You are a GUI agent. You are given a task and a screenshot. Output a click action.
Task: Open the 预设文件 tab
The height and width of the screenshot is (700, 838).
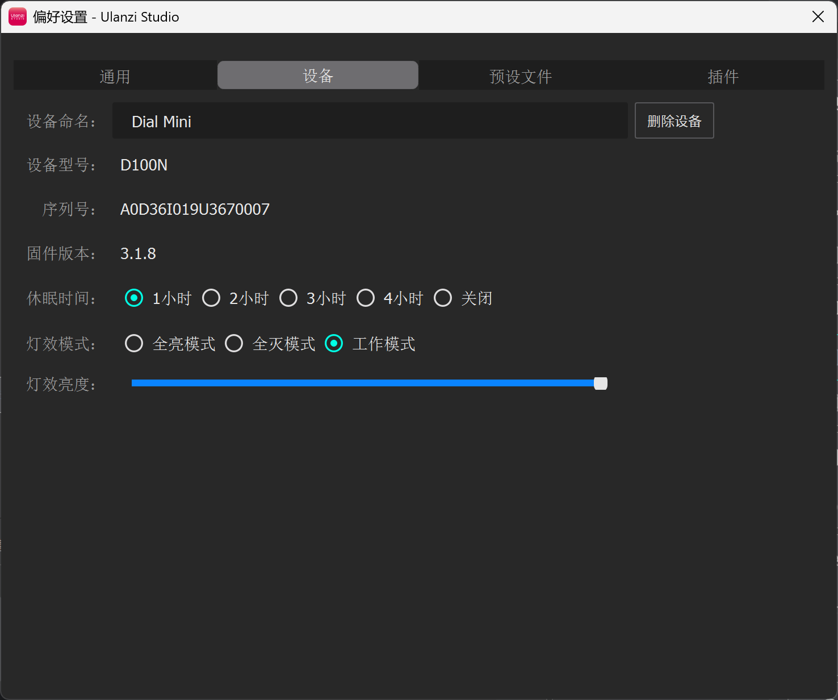(521, 76)
